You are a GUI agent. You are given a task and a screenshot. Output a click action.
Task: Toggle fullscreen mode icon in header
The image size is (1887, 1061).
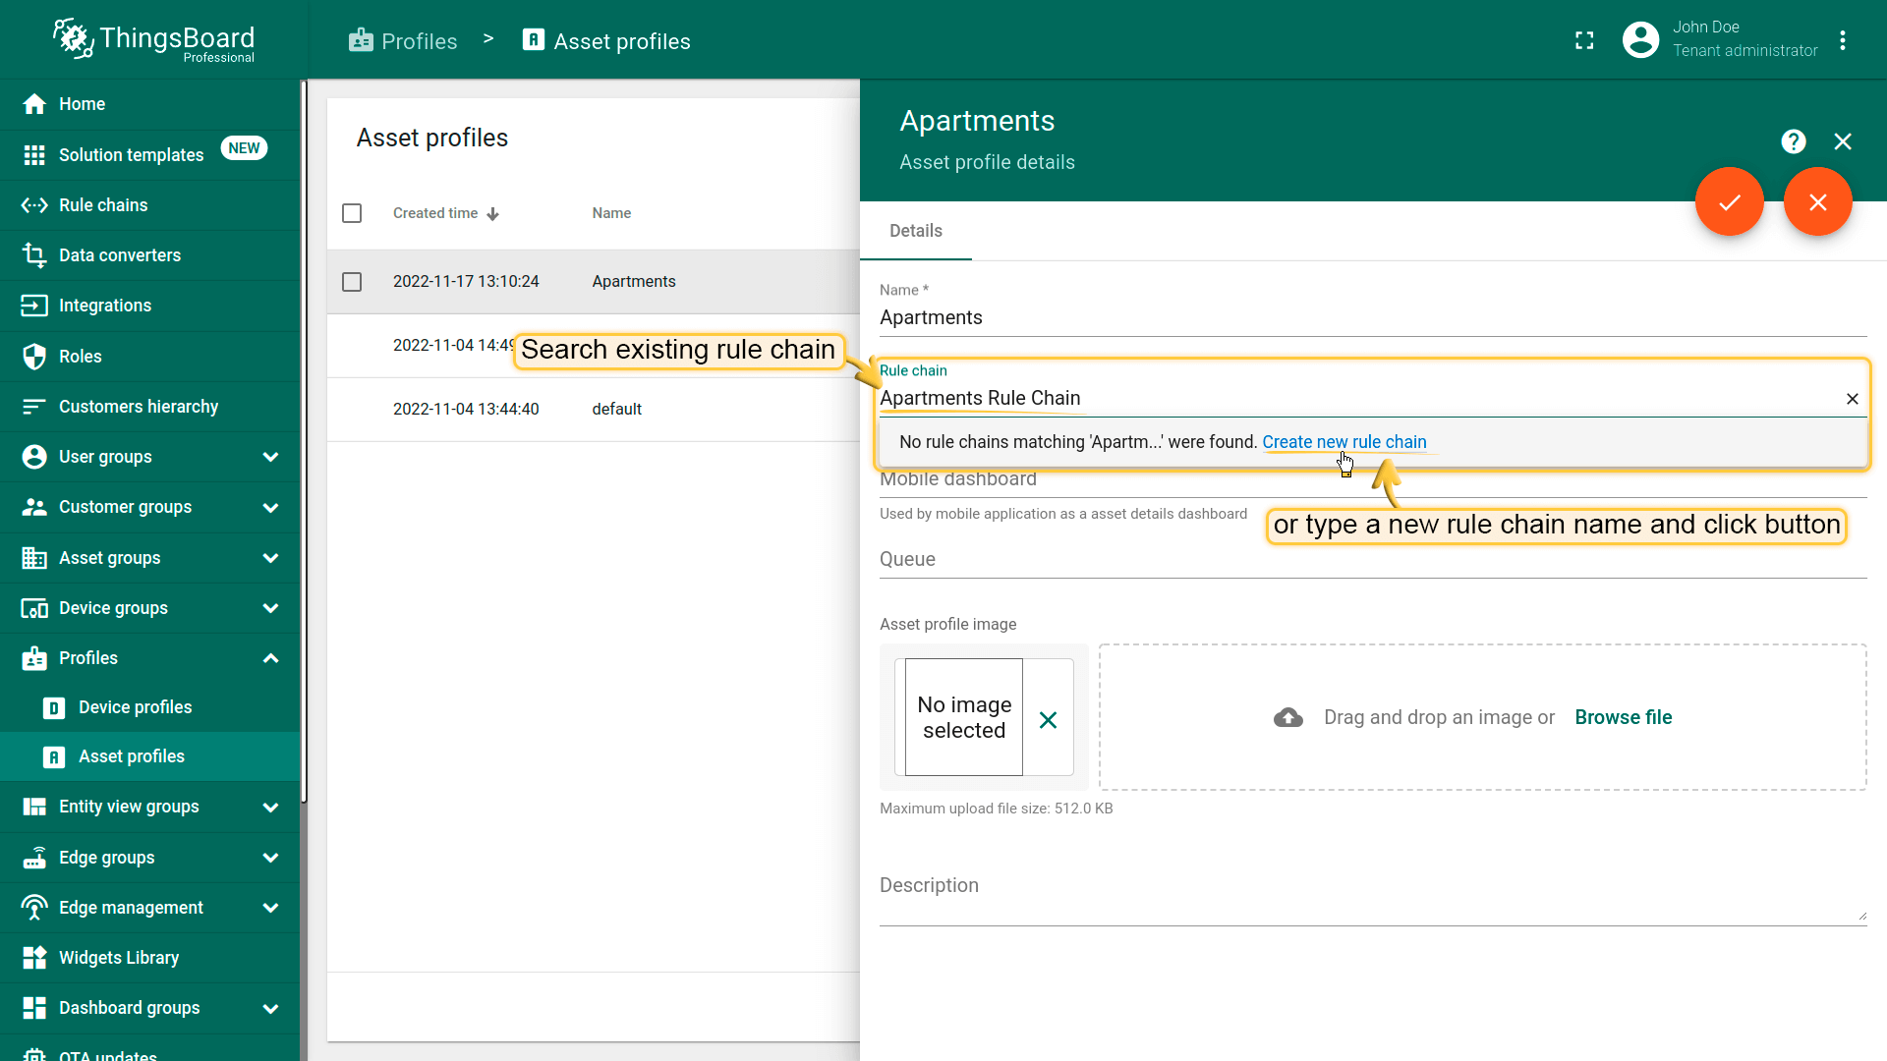[x=1584, y=40]
